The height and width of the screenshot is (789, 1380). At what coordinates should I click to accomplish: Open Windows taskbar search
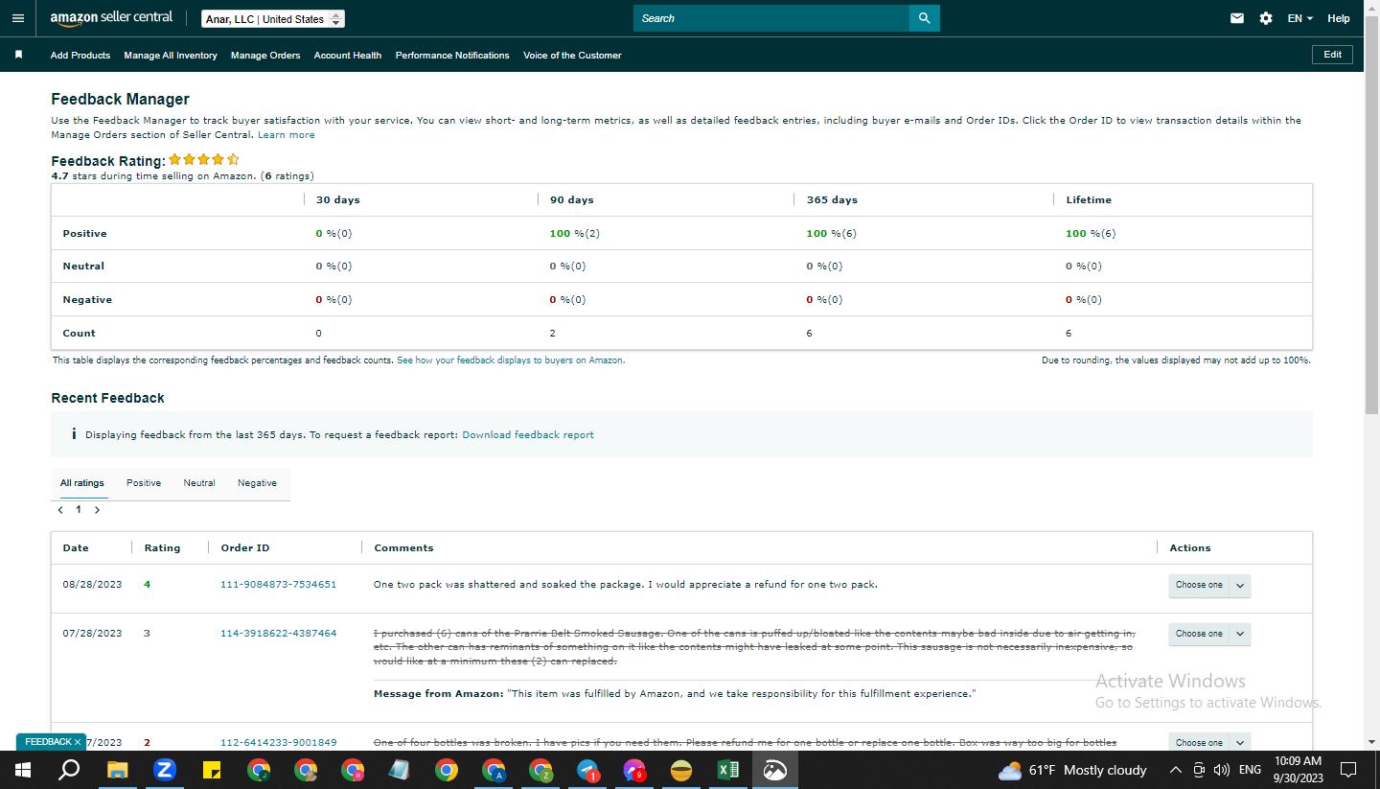pos(69,770)
